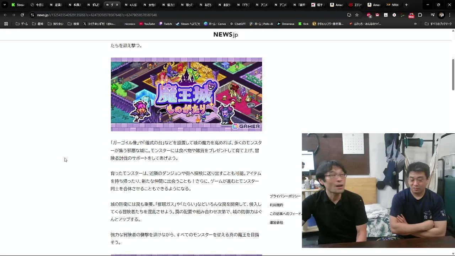Show hidden bookmarks overflow chevron
Viewport: 455px width, 256px height.
pos(415,24)
